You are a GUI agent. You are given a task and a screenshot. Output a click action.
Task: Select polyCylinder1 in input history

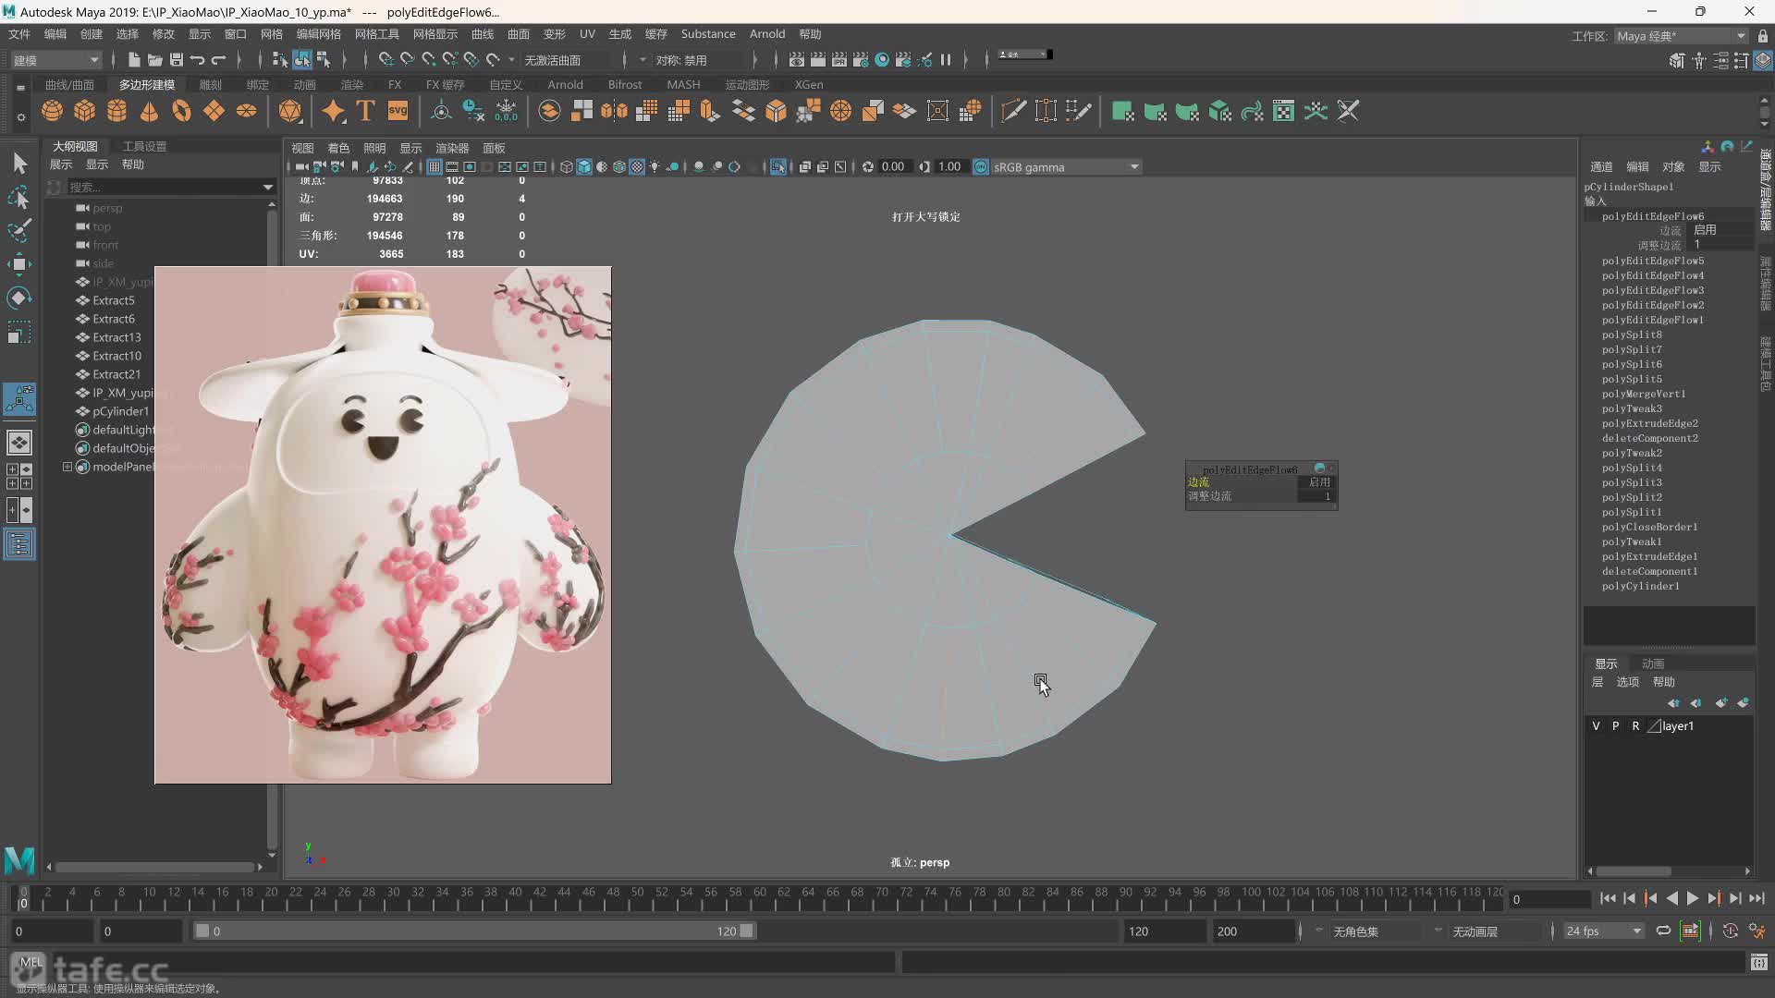[1641, 587]
